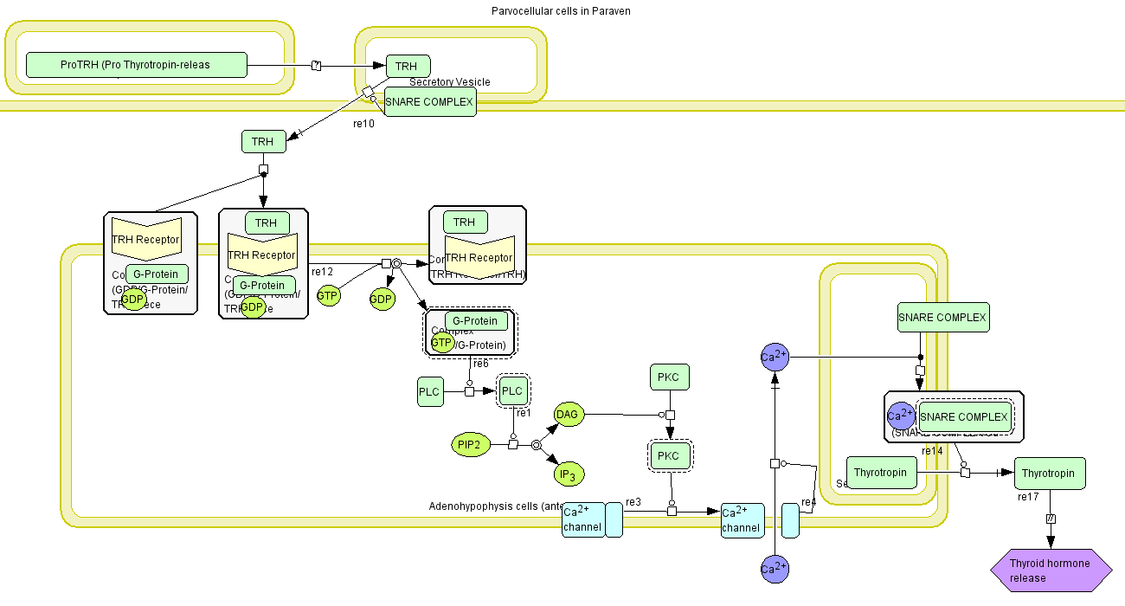Click the IP3 molecule oval
This screenshot has height=606, width=1125.
point(568,474)
